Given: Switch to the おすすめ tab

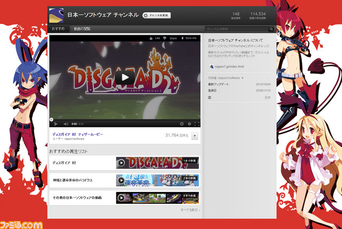Looking at the screenshot, I should 58,28.
